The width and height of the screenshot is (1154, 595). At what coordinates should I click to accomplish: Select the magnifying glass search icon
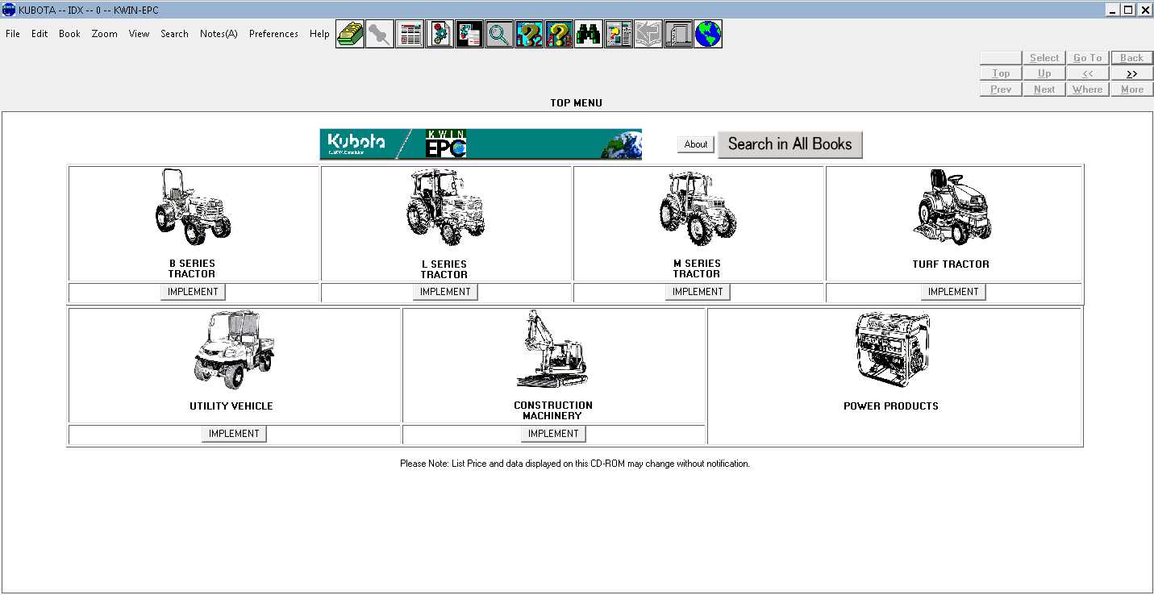499,34
